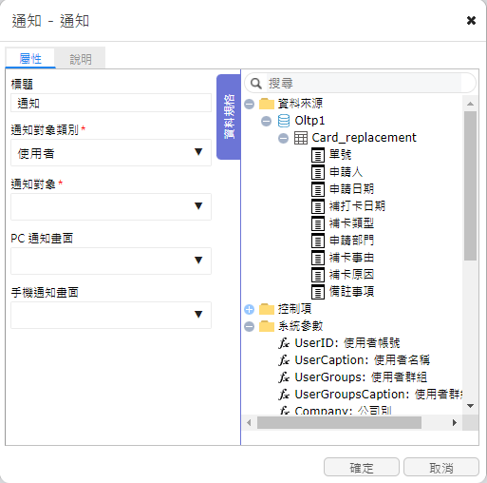
Task: Select the 單號 field icon
Action: [x=318, y=155]
